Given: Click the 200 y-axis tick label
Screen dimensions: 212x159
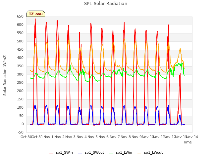Looking at the screenshot, I should click(x=20, y=91).
